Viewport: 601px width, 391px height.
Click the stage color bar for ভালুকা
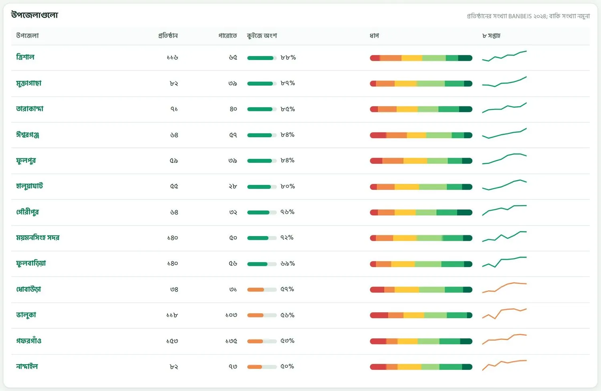click(x=421, y=315)
